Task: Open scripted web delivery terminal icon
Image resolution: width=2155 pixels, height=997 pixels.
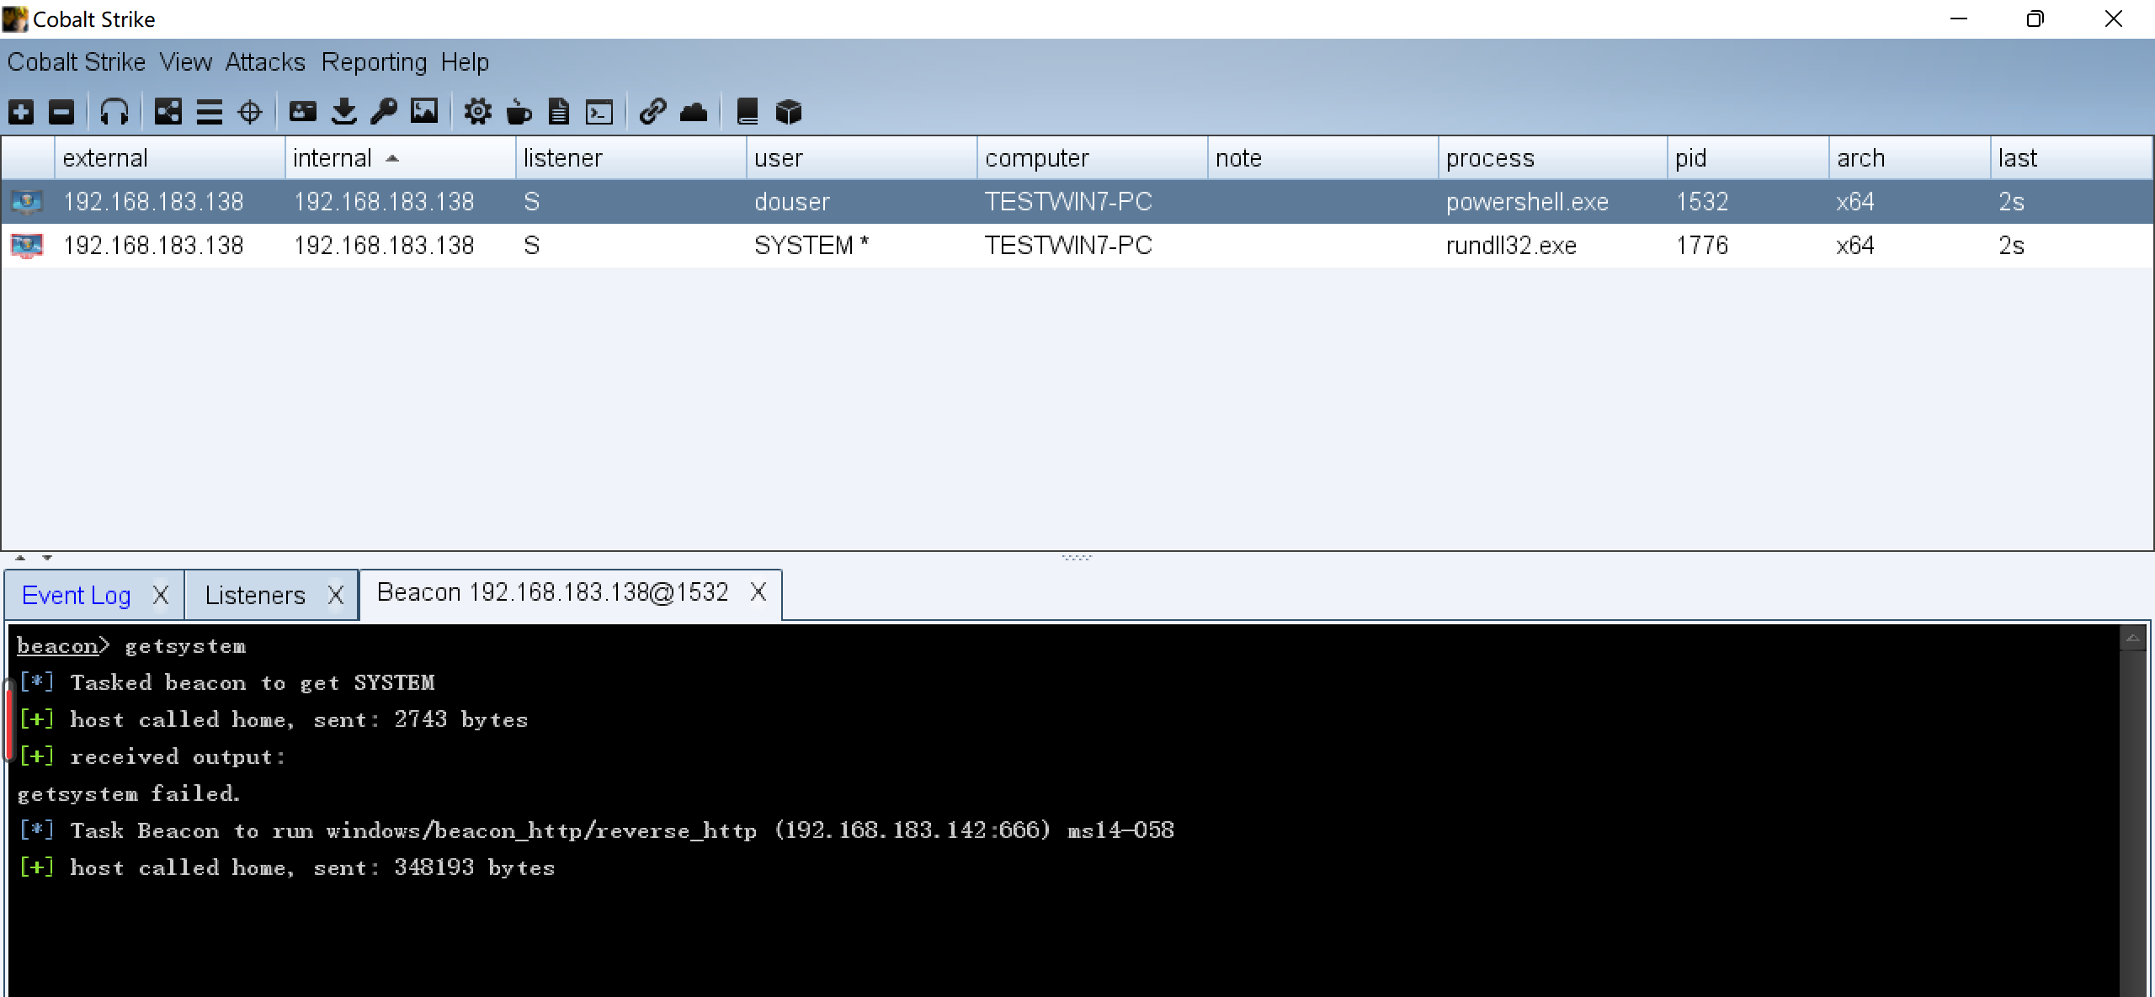Action: (599, 112)
